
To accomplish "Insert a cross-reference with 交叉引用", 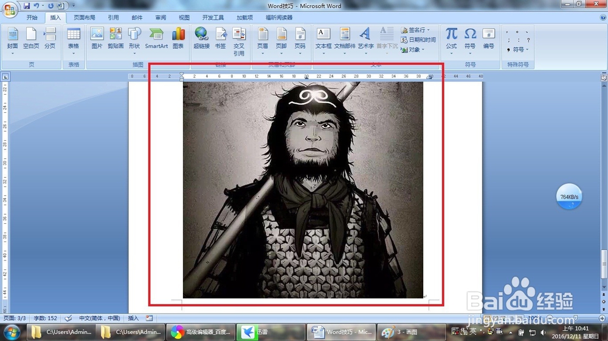I will (239, 41).
